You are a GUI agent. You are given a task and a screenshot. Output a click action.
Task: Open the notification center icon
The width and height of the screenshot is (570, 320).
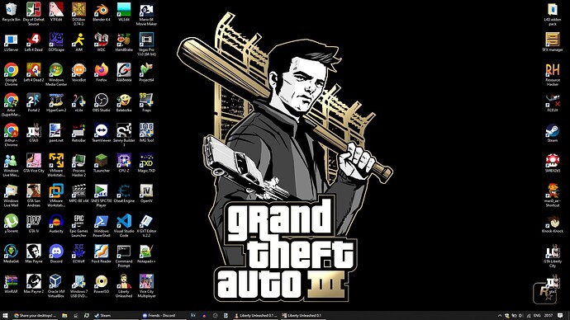coord(560,316)
